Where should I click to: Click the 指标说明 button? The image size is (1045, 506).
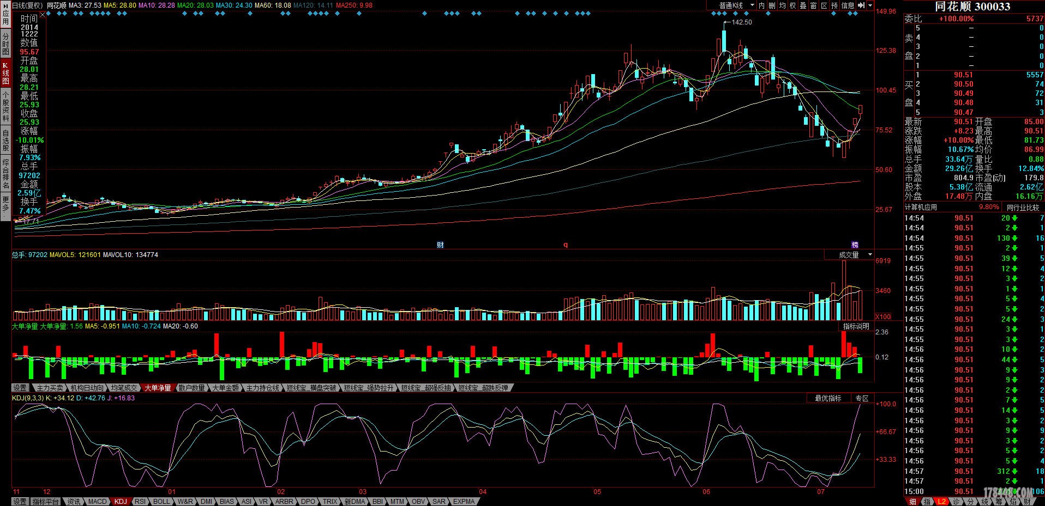click(x=856, y=326)
